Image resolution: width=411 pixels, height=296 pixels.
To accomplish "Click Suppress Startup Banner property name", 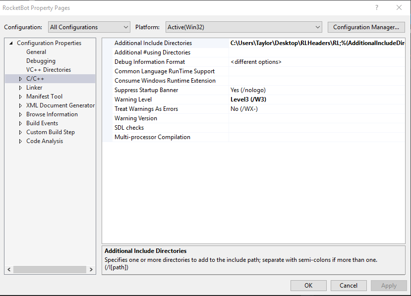I will coord(146,90).
